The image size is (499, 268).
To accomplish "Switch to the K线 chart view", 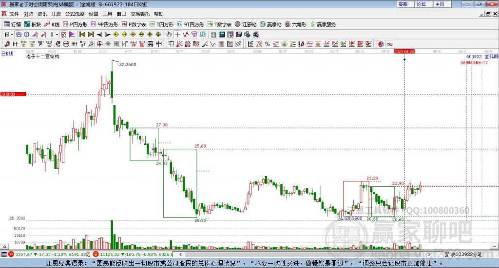I will coord(52,24).
